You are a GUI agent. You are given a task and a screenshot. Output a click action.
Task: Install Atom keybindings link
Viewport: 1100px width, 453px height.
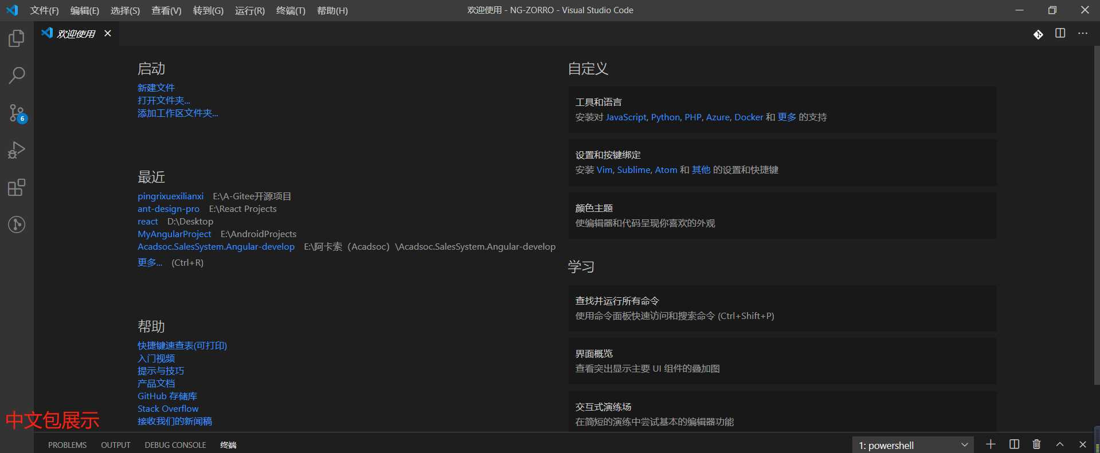point(666,170)
